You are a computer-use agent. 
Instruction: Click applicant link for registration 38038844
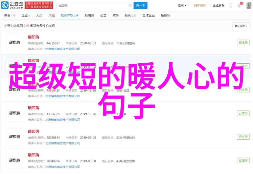62,143
